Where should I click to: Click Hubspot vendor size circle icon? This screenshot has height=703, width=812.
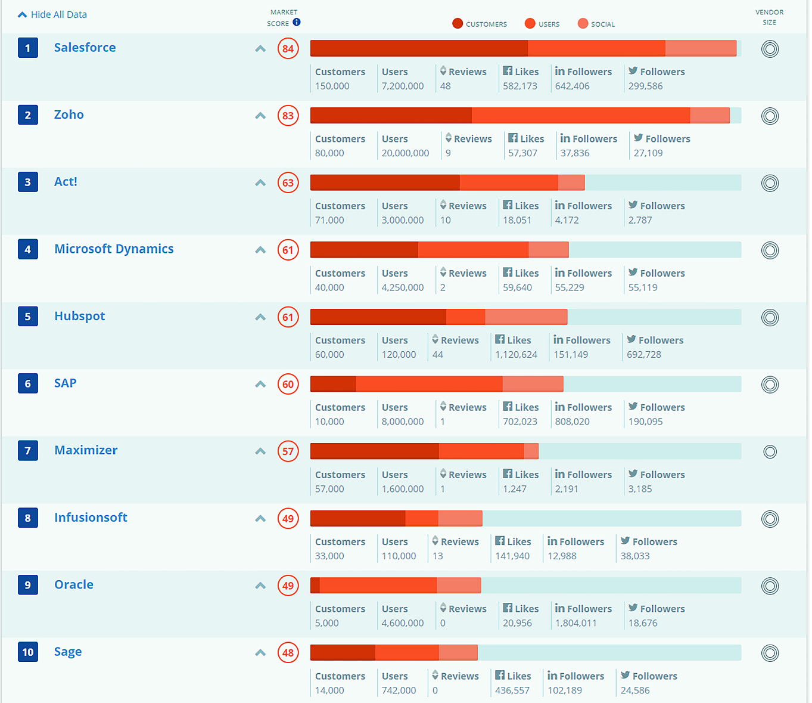click(770, 317)
